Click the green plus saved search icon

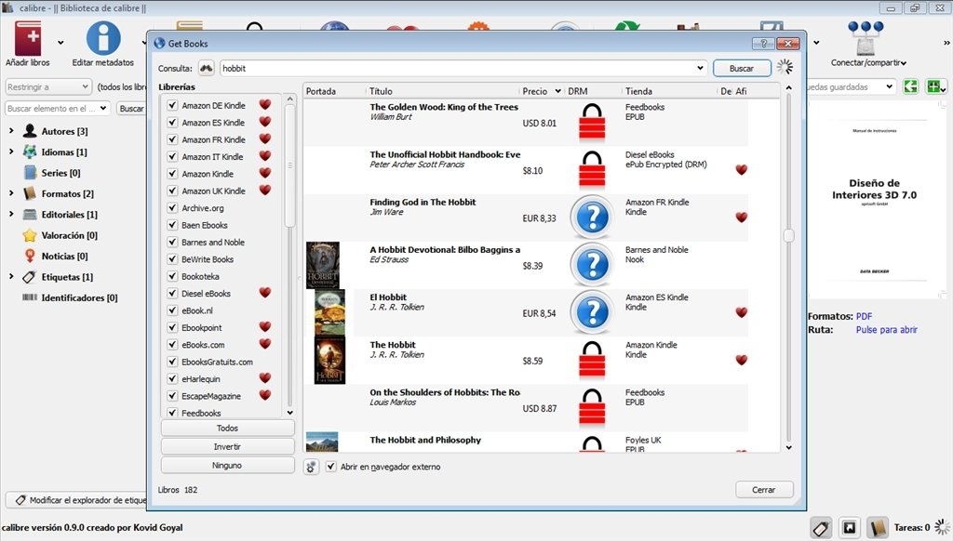(934, 86)
